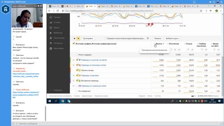Expand Переходы из социальных сетей row
Screen dimensions: 224x126
73,86
